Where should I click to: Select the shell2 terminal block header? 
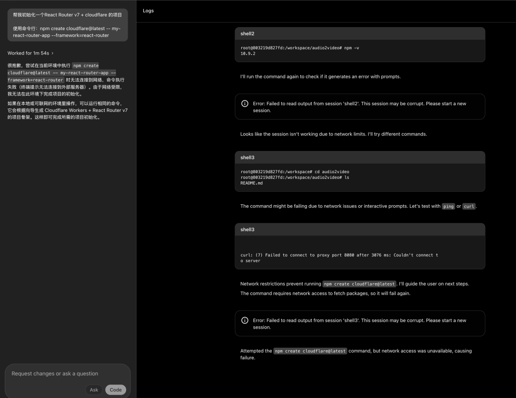360,33
